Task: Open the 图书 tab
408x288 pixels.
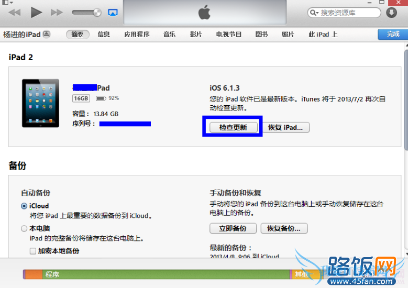Action: 261,35
